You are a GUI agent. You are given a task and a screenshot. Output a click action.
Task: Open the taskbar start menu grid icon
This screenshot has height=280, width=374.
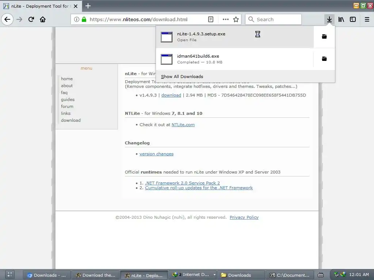click(9, 275)
